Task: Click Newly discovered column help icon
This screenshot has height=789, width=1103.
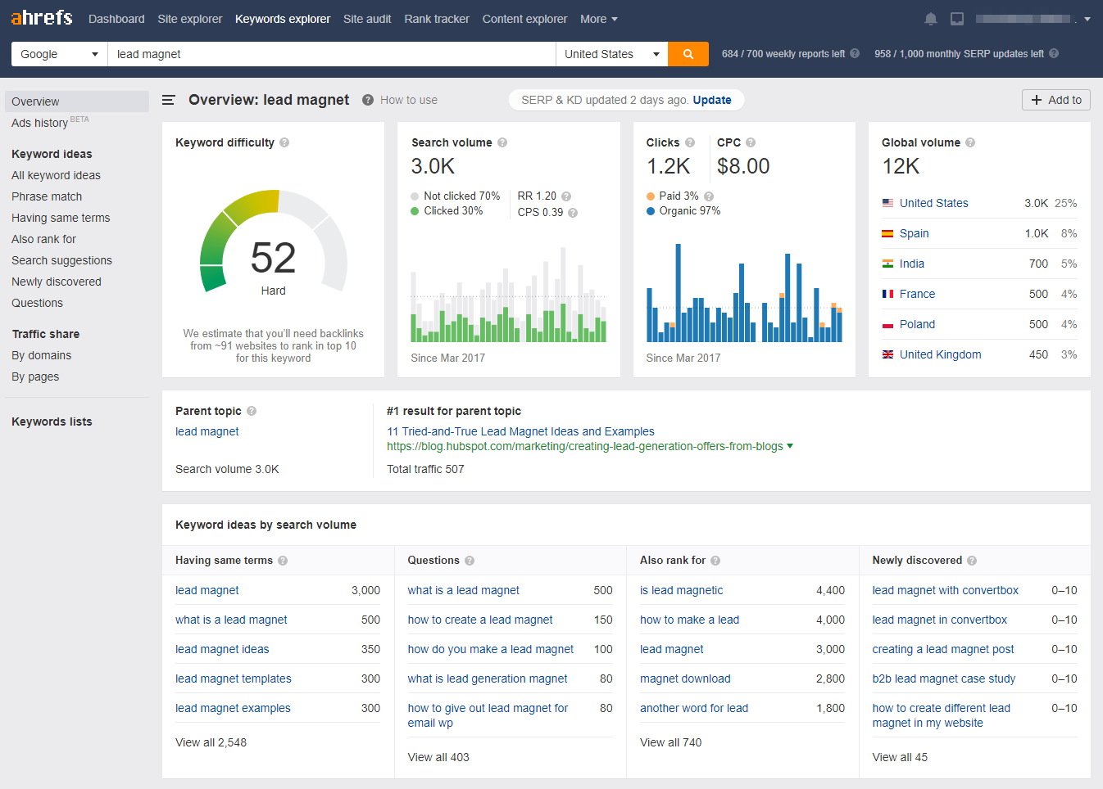Action: (972, 561)
